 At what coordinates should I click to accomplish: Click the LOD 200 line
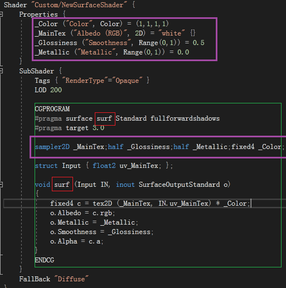[48, 90]
